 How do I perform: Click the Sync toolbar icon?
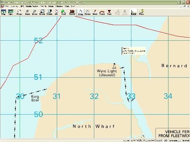11,12
